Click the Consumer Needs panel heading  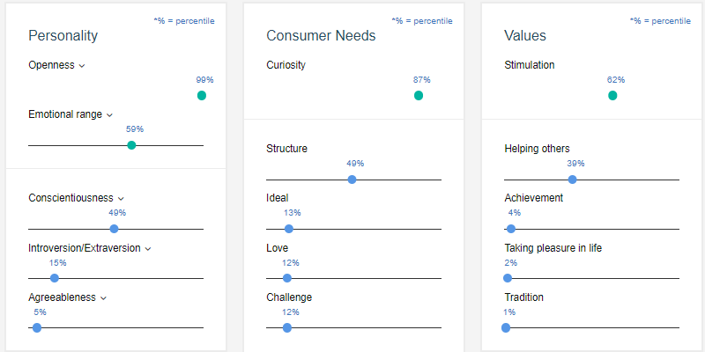click(x=321, y=35)
